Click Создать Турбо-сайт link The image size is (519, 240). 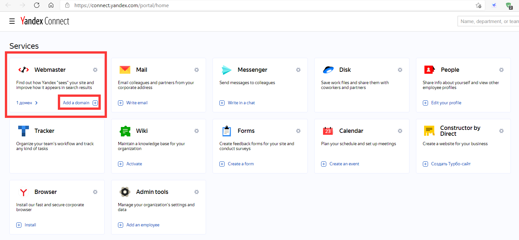pos(447,164)
